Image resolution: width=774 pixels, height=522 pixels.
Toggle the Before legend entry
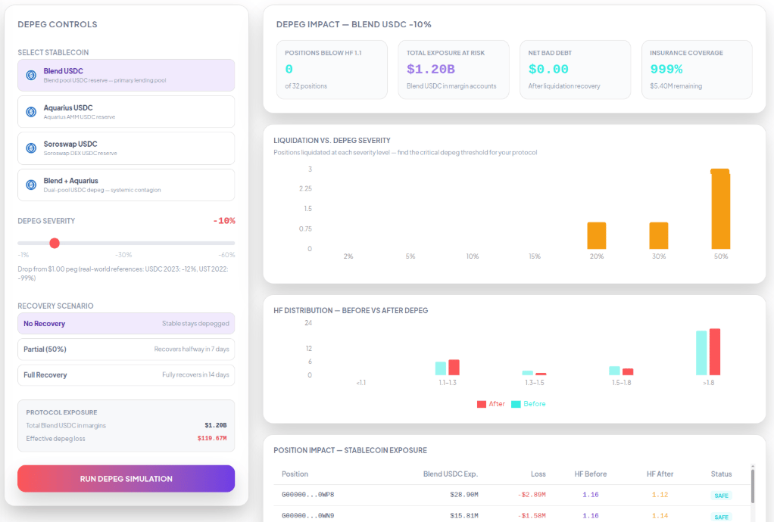[x=528, y=404]
